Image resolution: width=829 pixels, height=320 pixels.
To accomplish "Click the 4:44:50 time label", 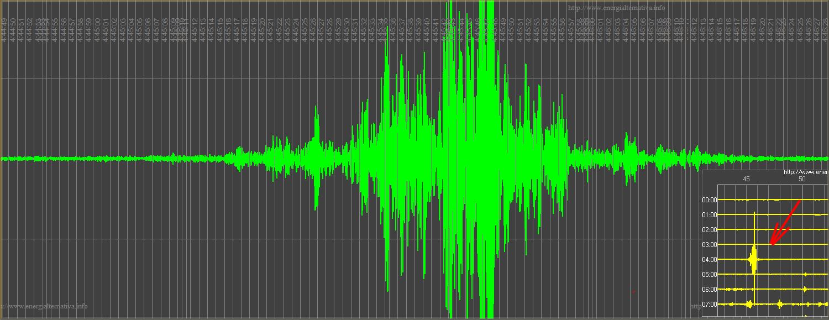I will click(12, 30).
